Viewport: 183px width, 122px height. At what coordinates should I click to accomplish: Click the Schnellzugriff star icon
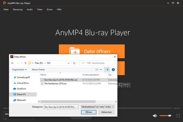15,77
